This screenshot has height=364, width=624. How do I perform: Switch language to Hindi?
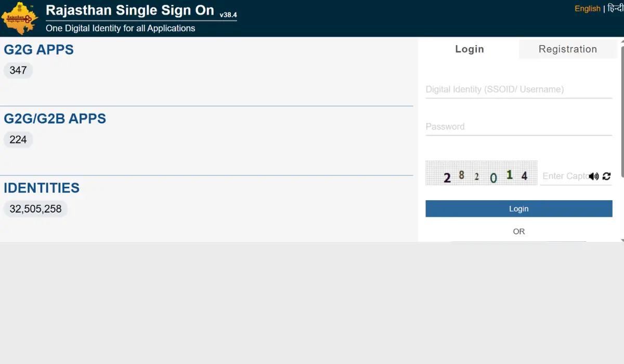click(x=615, y=8)
